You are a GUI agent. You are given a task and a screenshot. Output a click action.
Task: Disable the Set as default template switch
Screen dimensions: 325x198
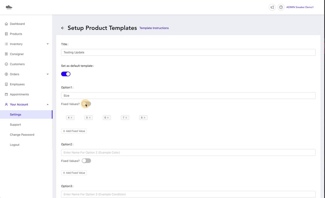tap(66, 74)
